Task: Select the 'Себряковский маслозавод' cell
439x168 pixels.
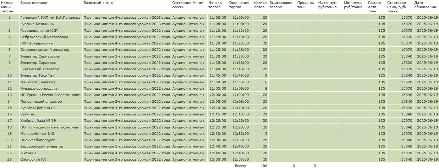Action: click(x=51, y=37)
